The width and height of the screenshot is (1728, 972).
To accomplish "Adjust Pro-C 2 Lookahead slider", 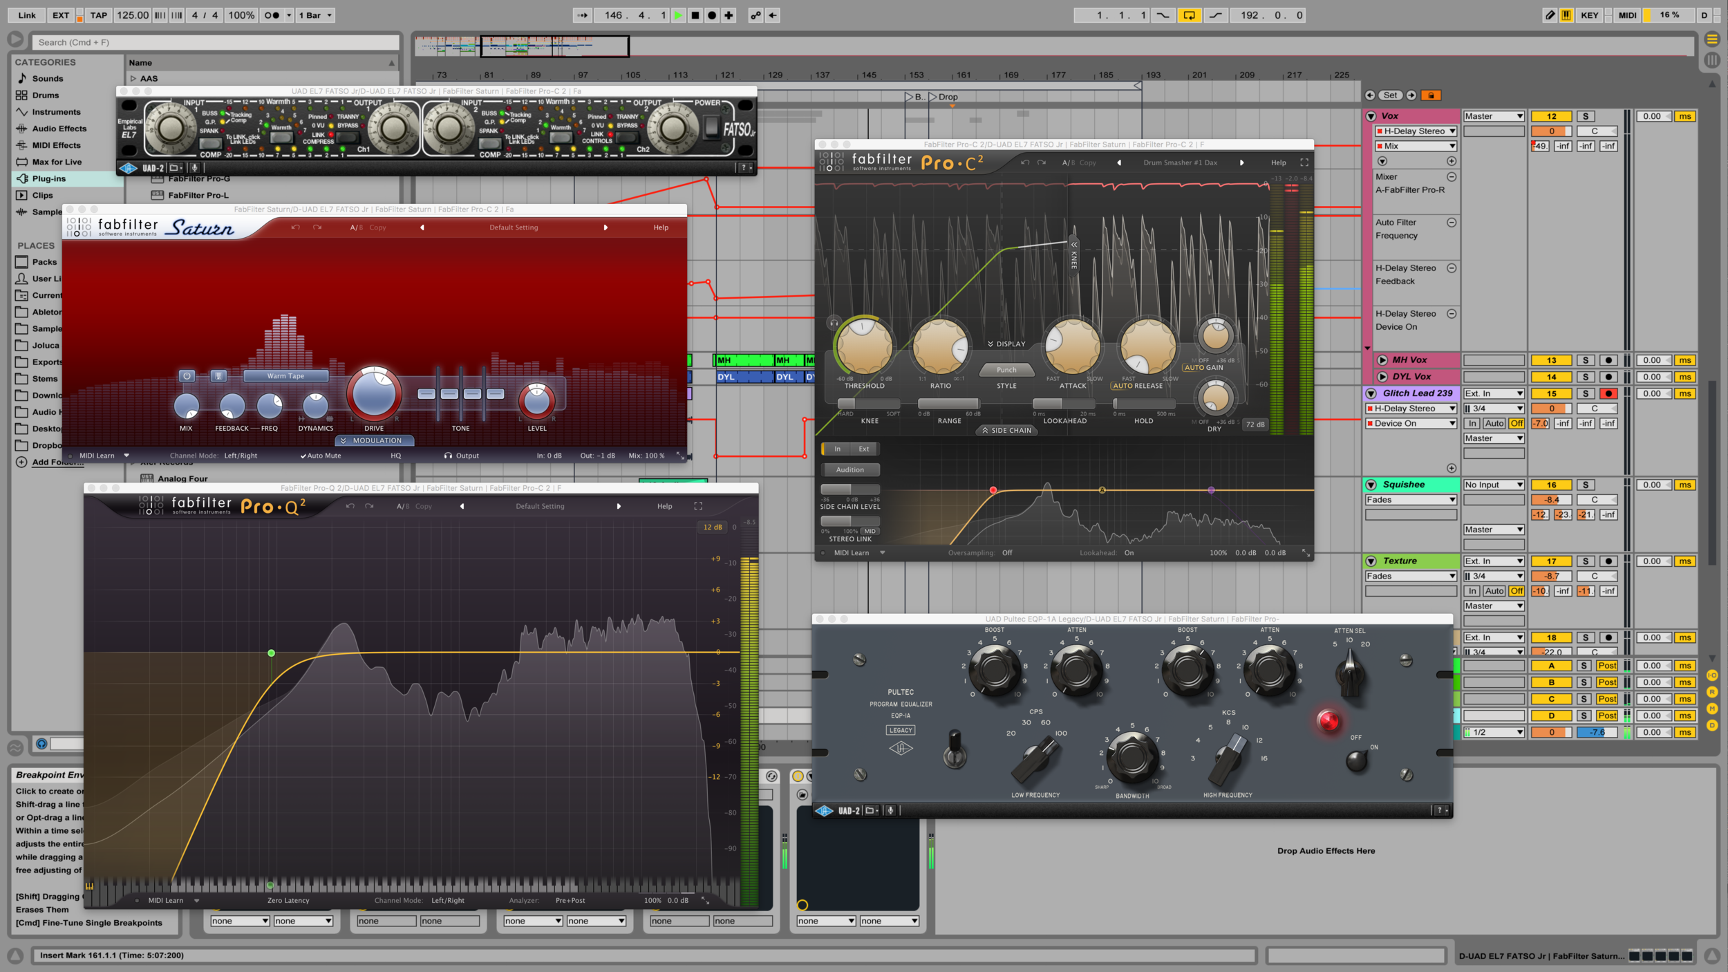I will [x=1064, y=403].
